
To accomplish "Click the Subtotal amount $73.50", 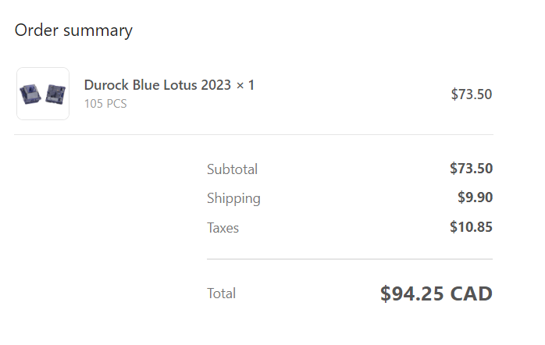I will click(471, 168).
